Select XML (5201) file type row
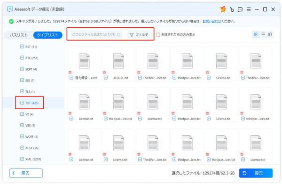The width and height of the screenshot is (282, 184). [33, 159]
